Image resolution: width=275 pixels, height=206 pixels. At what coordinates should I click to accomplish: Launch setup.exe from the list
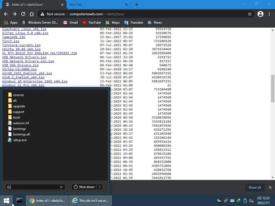(x=17, y=140)
